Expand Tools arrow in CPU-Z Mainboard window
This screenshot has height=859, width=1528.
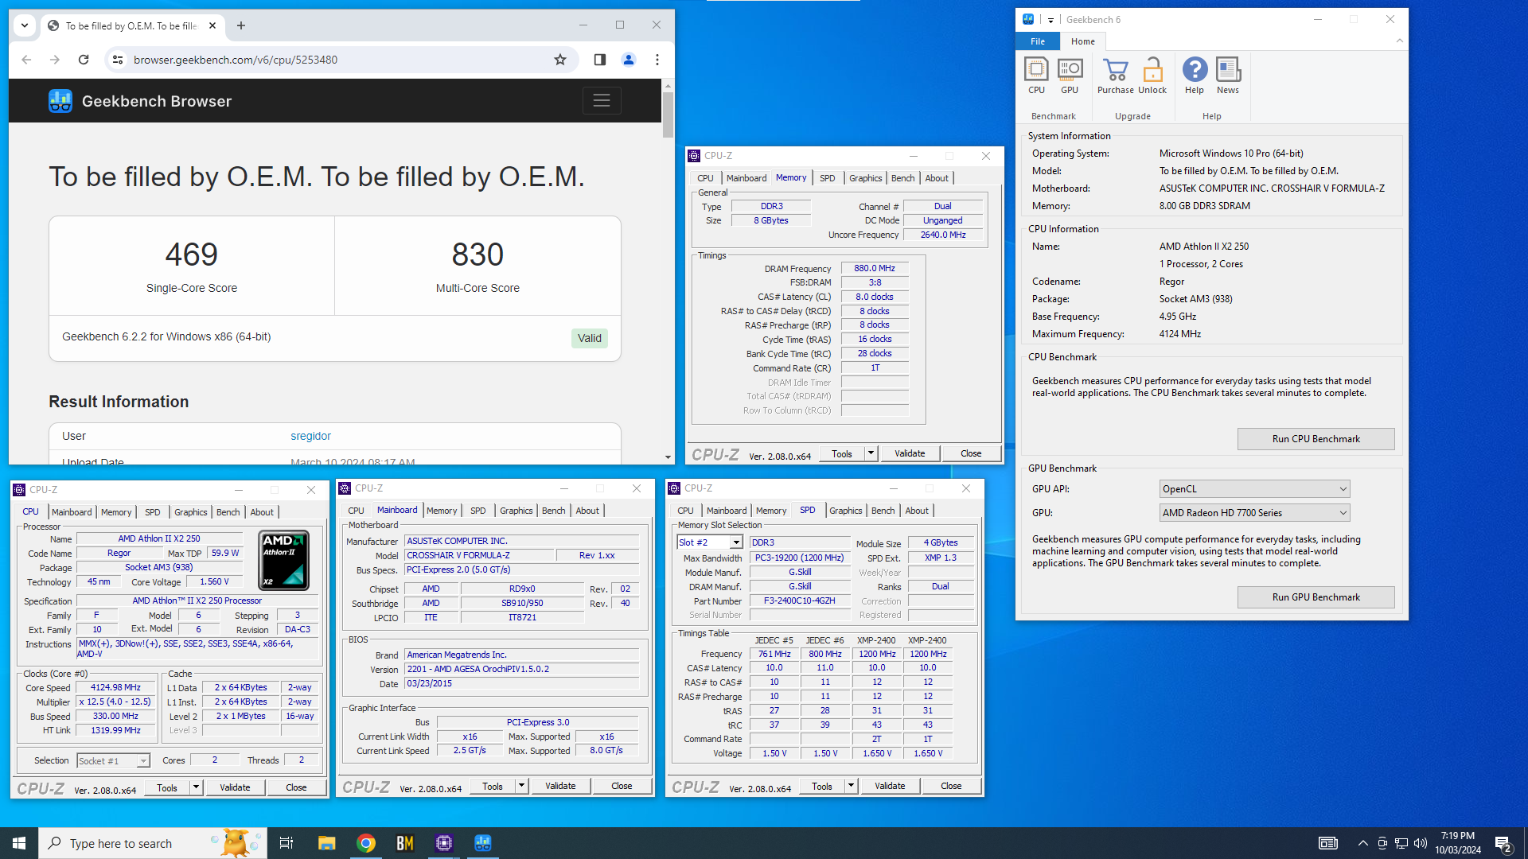coord(521,786)
